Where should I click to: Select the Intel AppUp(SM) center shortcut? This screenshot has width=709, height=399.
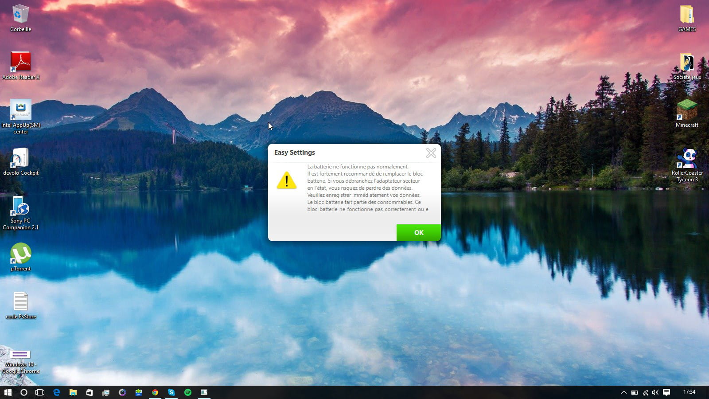[x=21, y=117]
